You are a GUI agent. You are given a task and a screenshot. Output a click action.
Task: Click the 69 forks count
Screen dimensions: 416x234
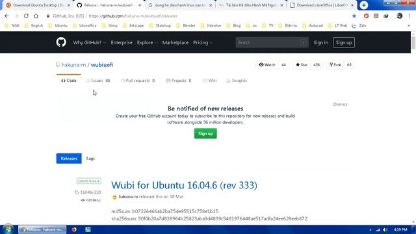tap(349, 65)
